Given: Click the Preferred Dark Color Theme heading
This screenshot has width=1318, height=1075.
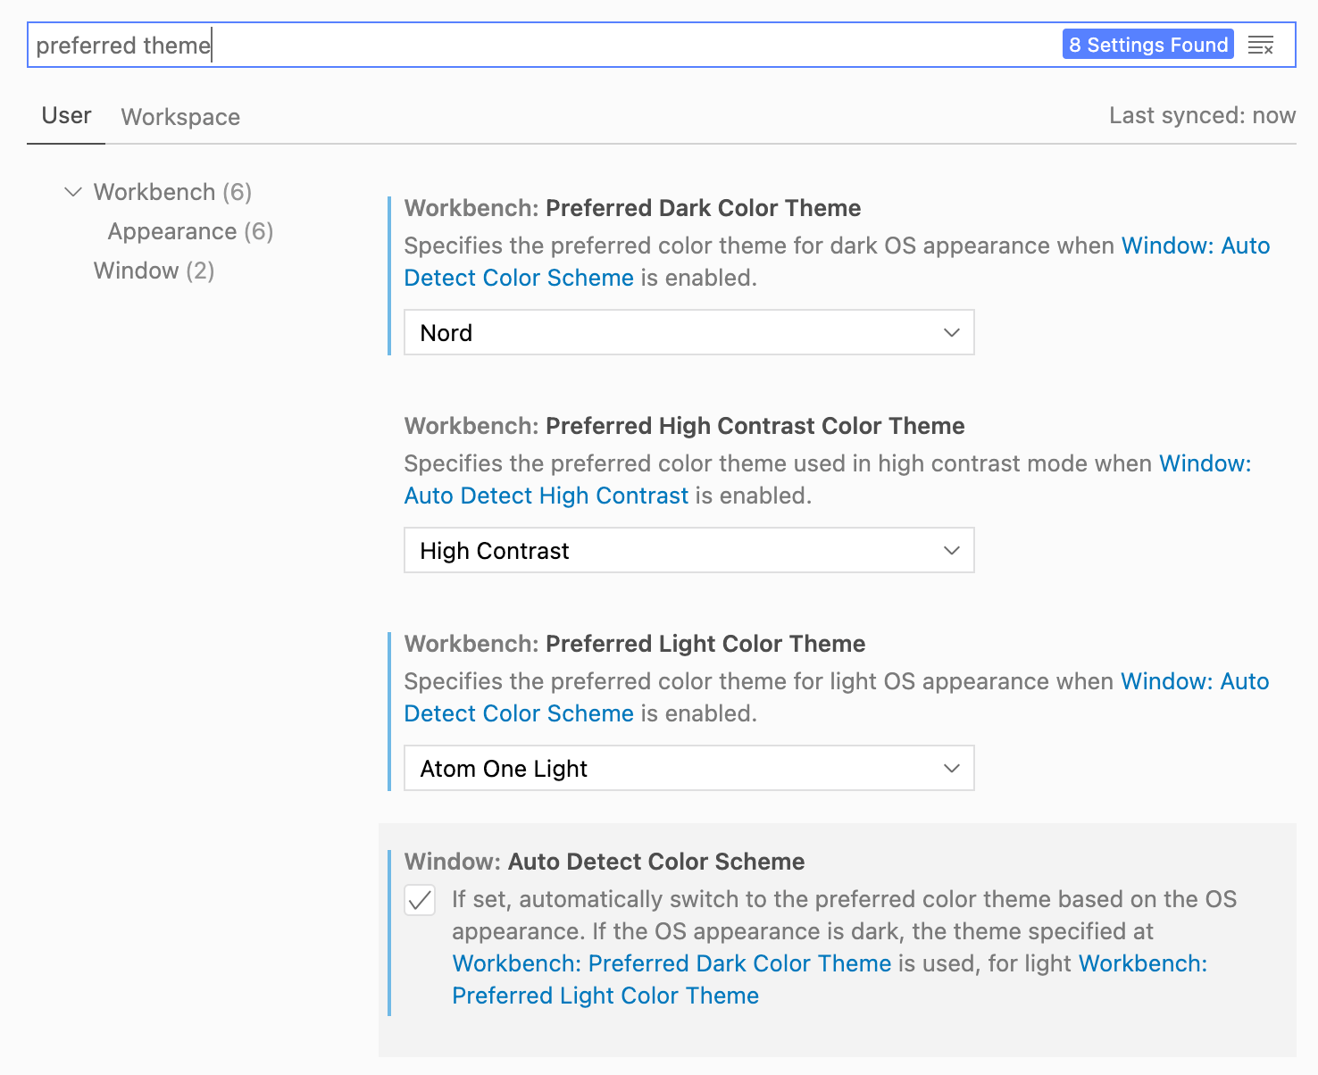Looking at the screenshot, I should (x=632, y=208).
